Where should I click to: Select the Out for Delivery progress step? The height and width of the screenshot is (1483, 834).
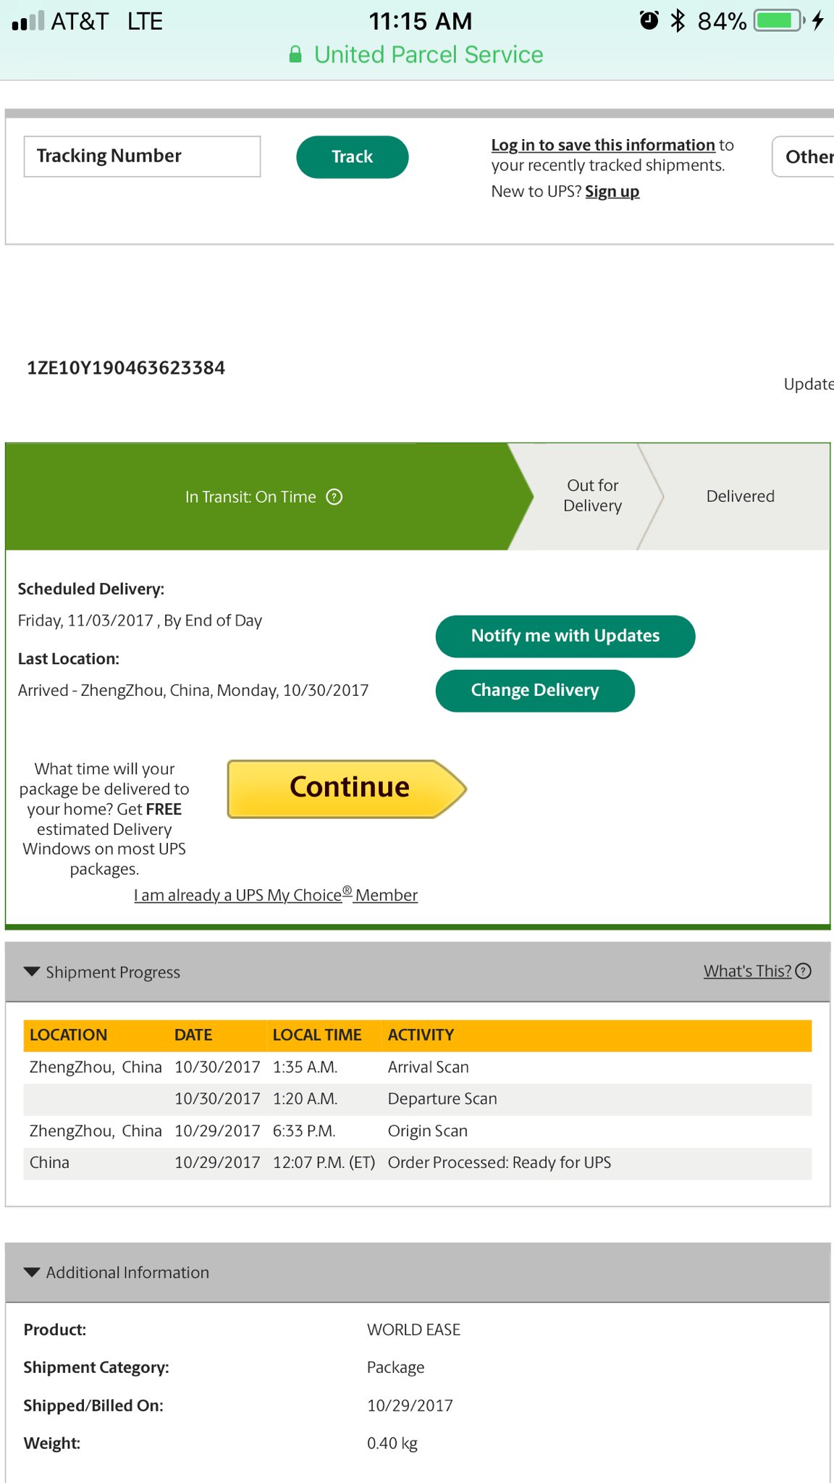tap(592, 496)
